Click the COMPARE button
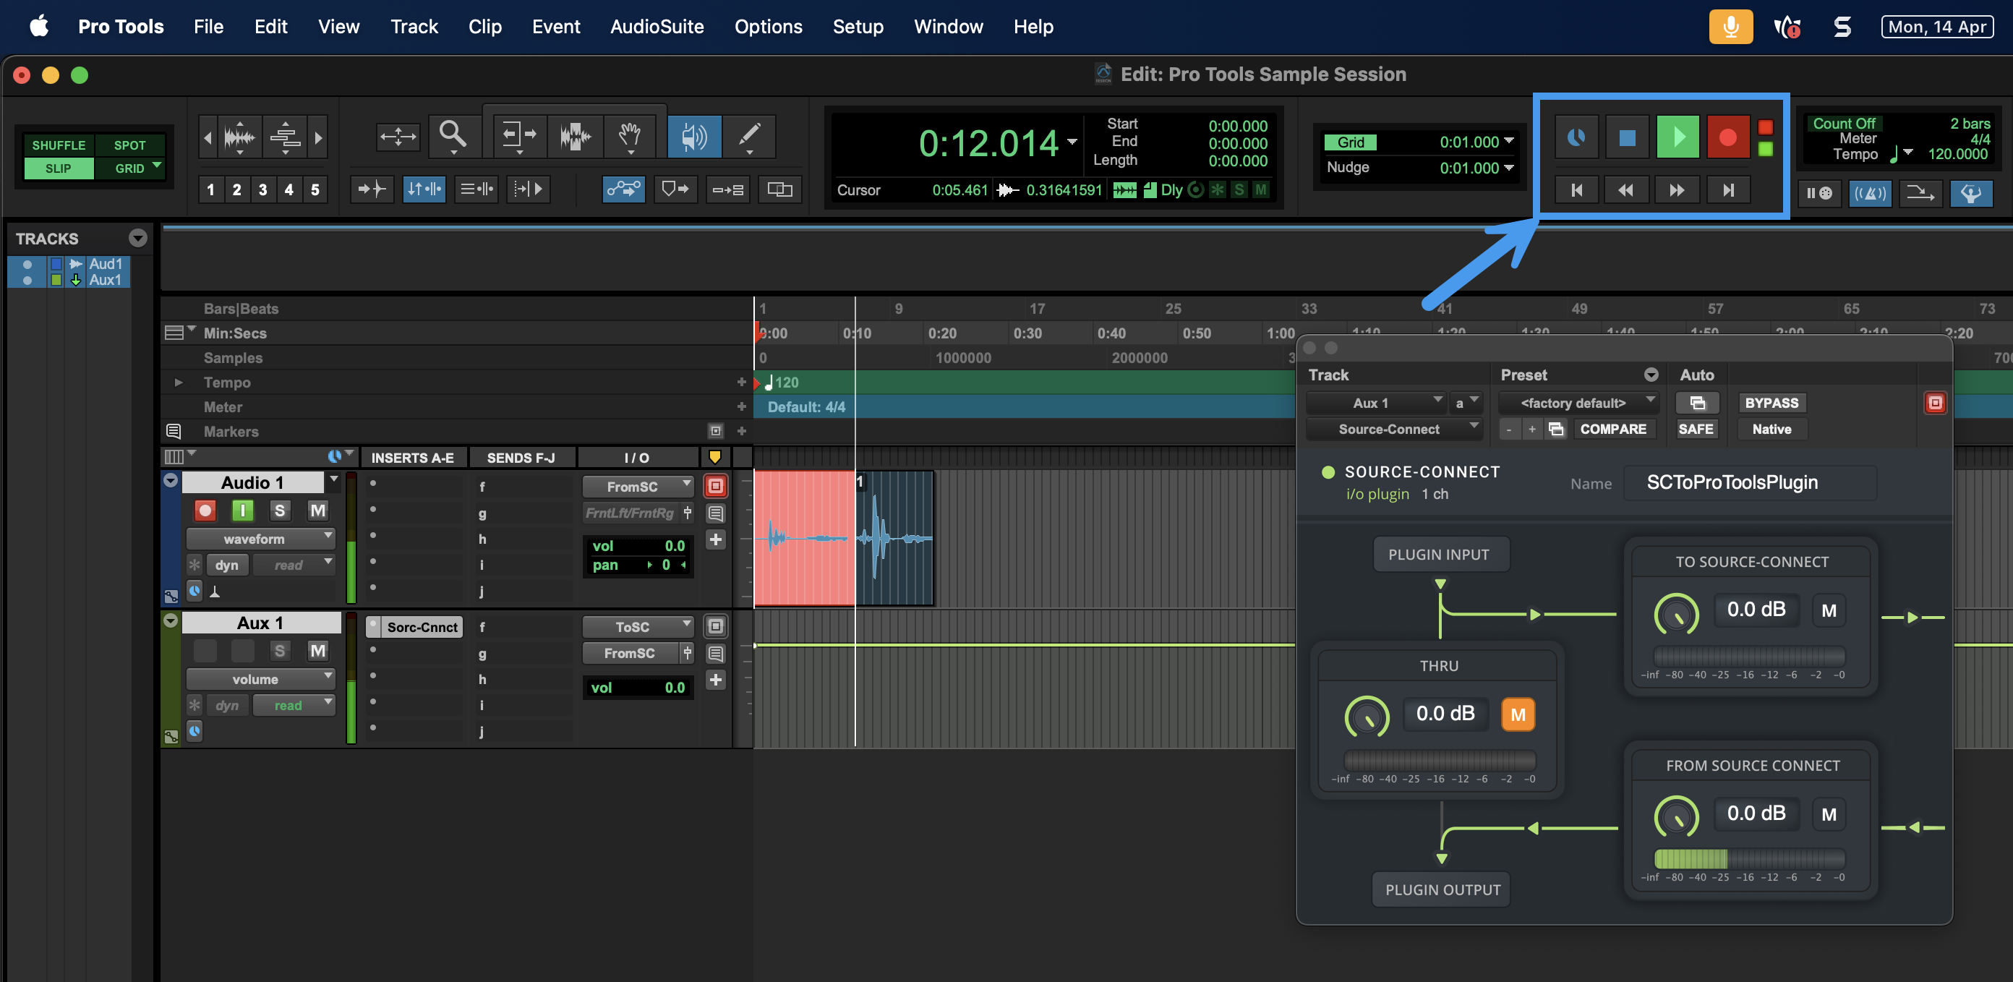This screenshot has width=2013, height=982. [1612, 429]
